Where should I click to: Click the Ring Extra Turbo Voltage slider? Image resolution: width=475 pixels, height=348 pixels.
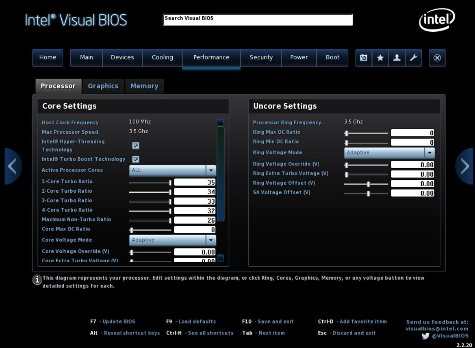[x=366, y=174]
